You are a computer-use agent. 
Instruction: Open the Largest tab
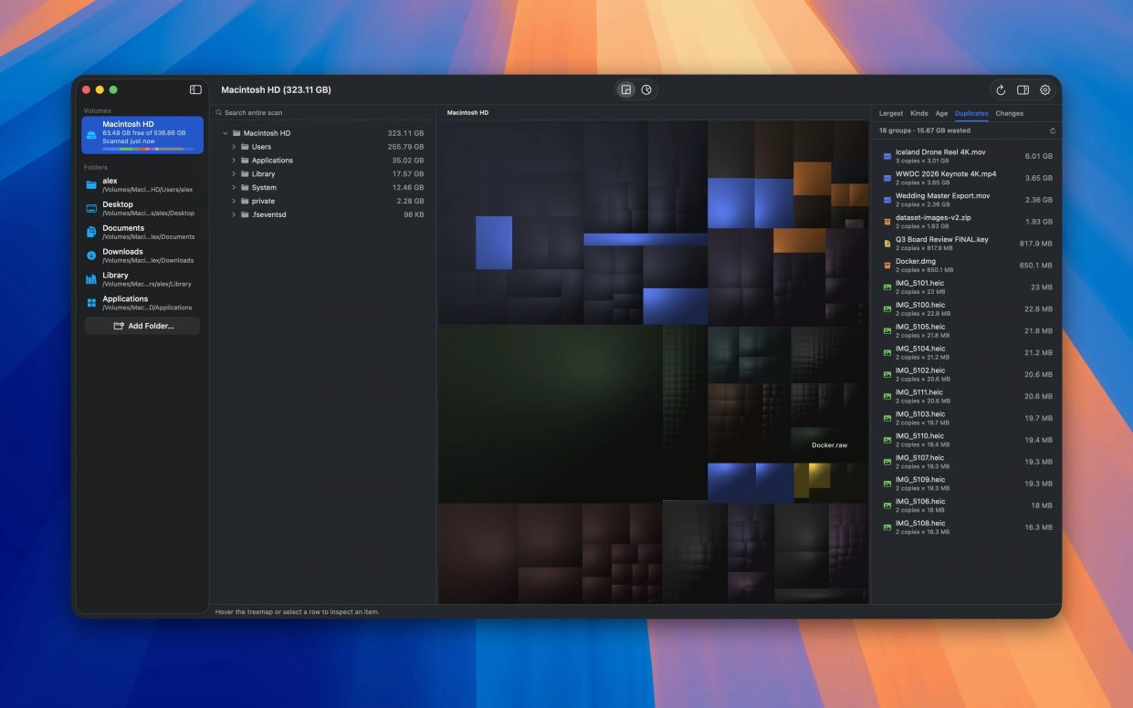[891, 114]
